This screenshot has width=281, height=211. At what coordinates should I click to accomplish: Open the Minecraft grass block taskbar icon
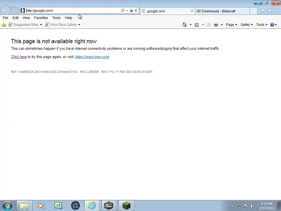(x=126, y=206)
